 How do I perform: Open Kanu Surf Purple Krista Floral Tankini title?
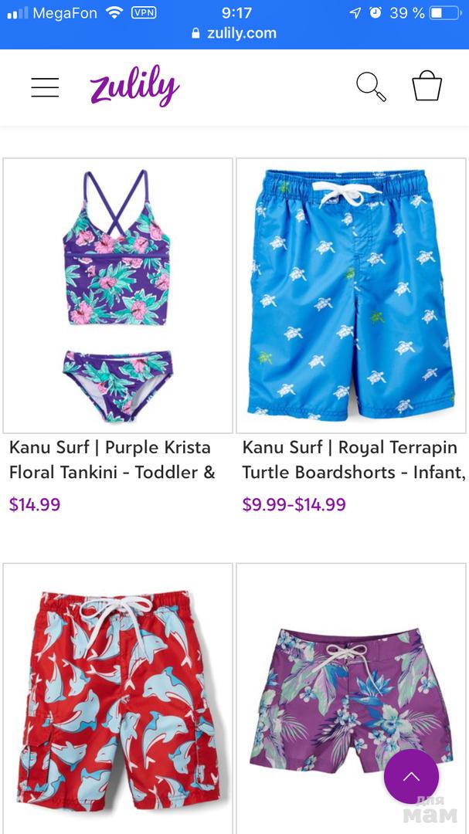click(x=112, y=459)
